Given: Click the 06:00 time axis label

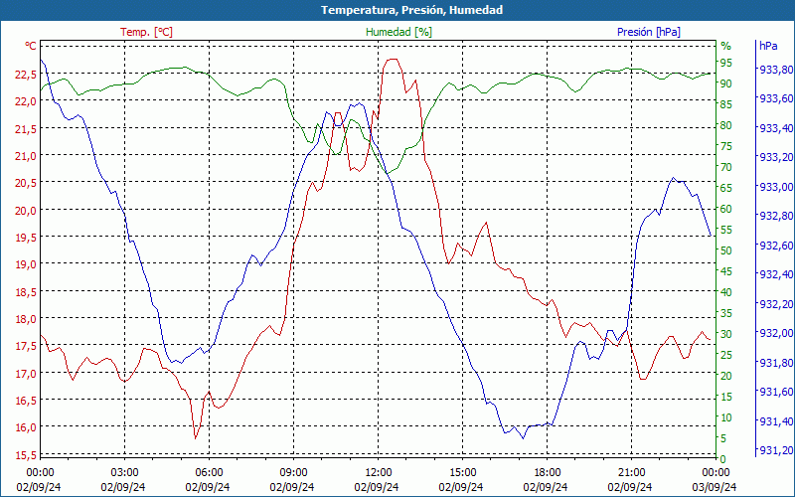Looking at the screenshot, I should click(209, 471).
